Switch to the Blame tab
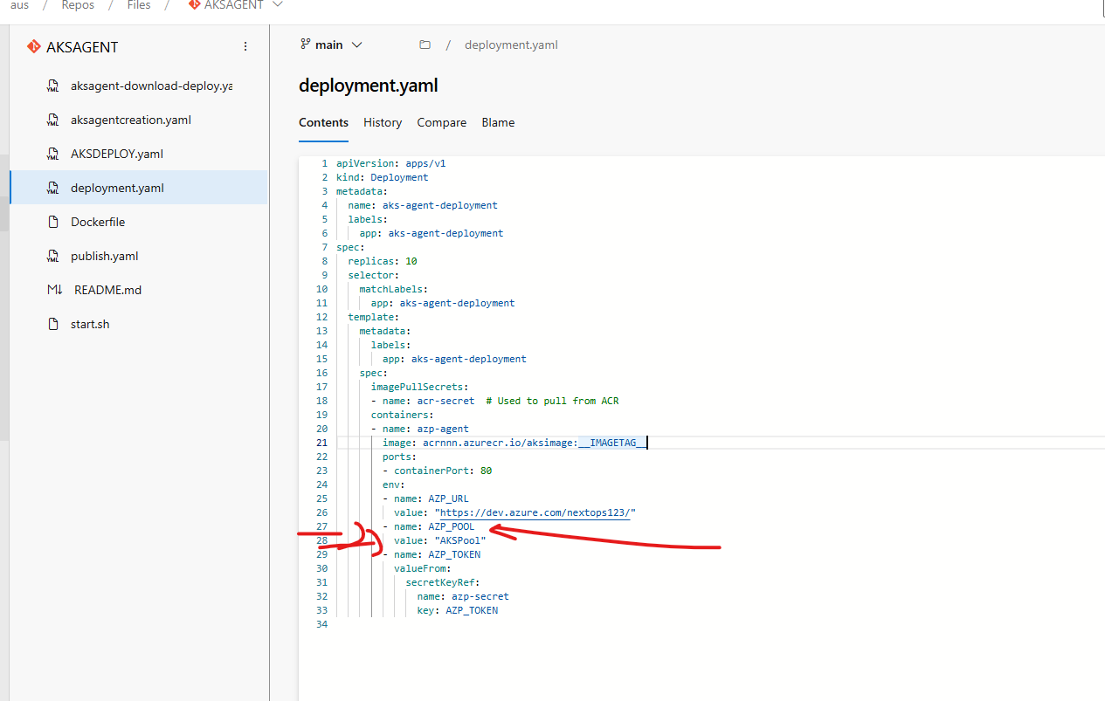 (x=498, y=122)
